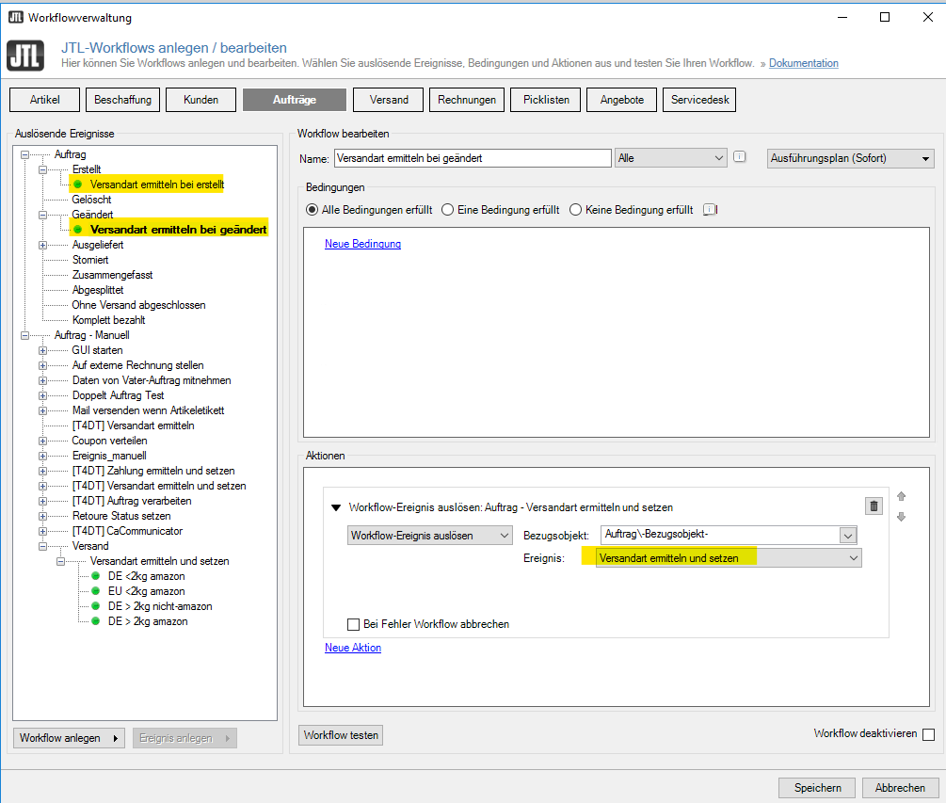946x803 pixels.
Task: Click green dot of Versandart ermitteln bei geändert
Action: [78, 230]
